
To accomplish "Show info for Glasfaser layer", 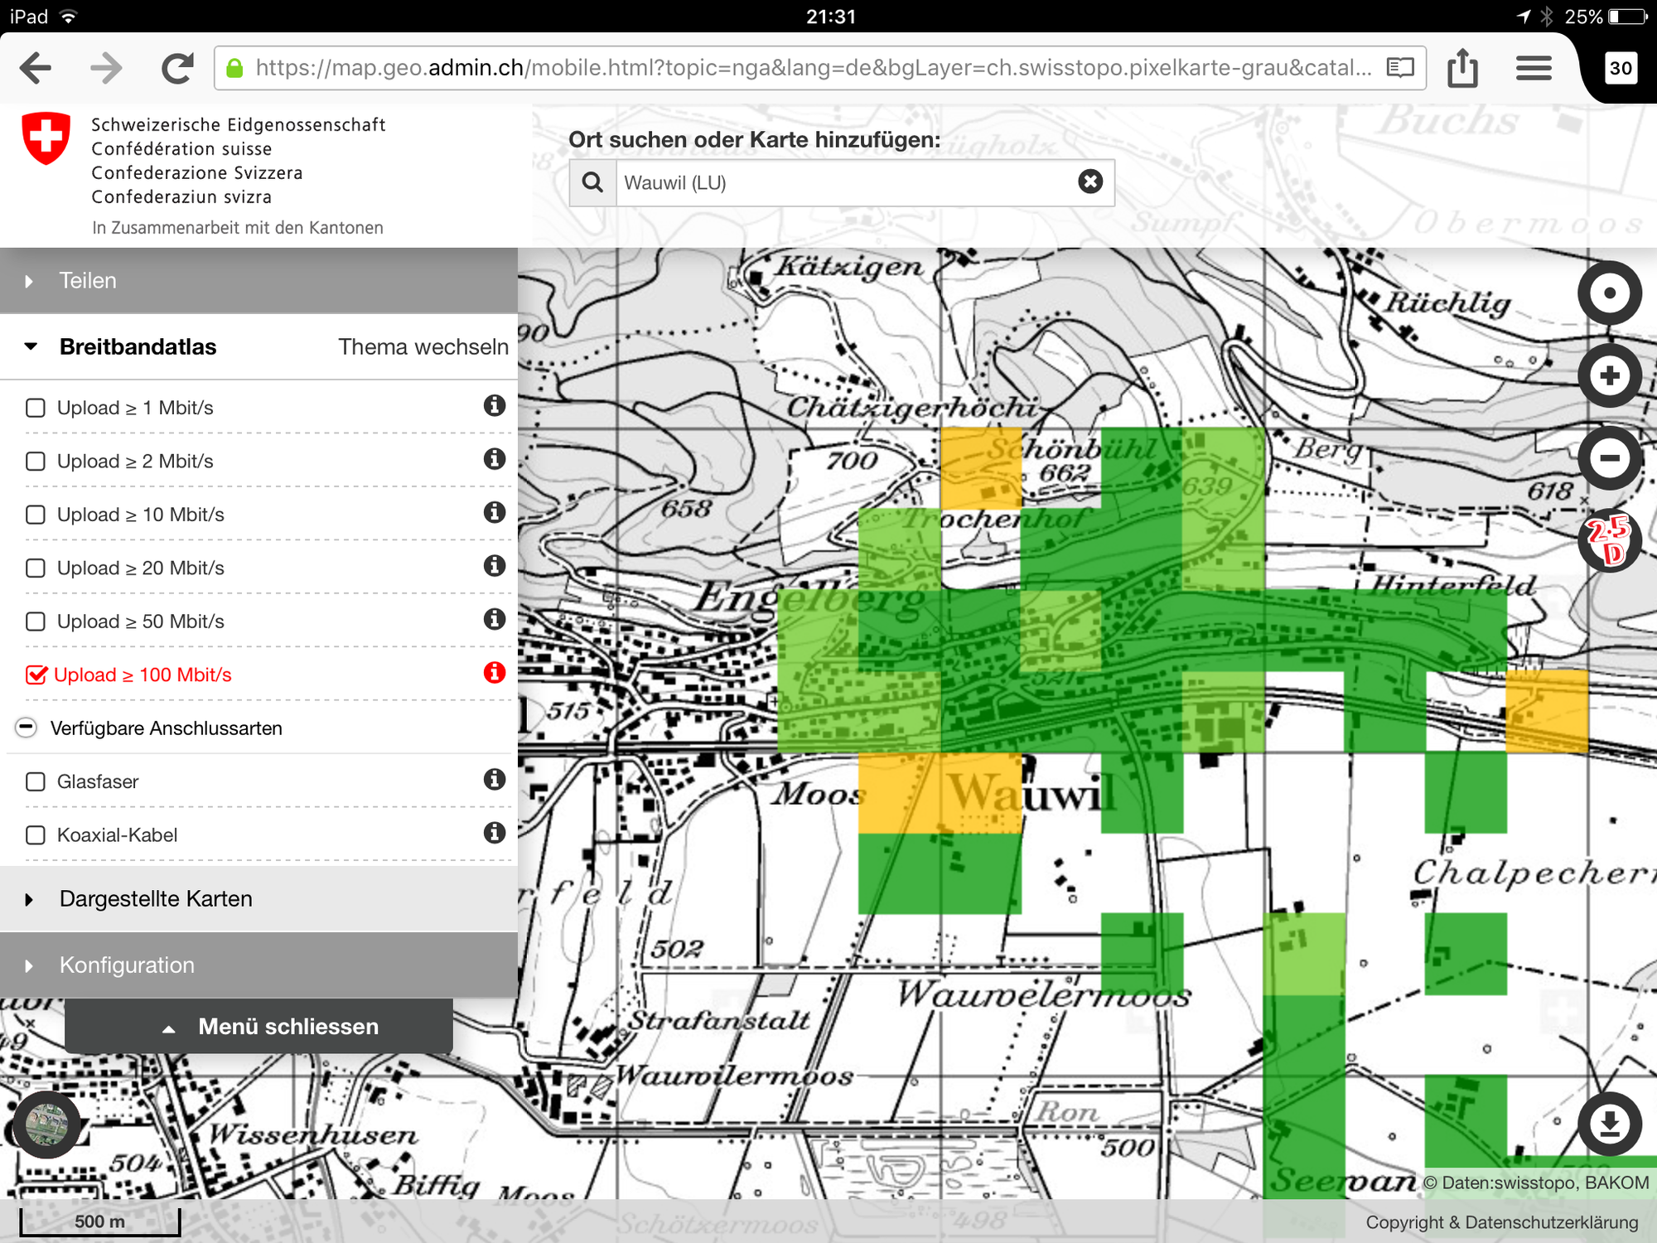I will click(495, 779).
